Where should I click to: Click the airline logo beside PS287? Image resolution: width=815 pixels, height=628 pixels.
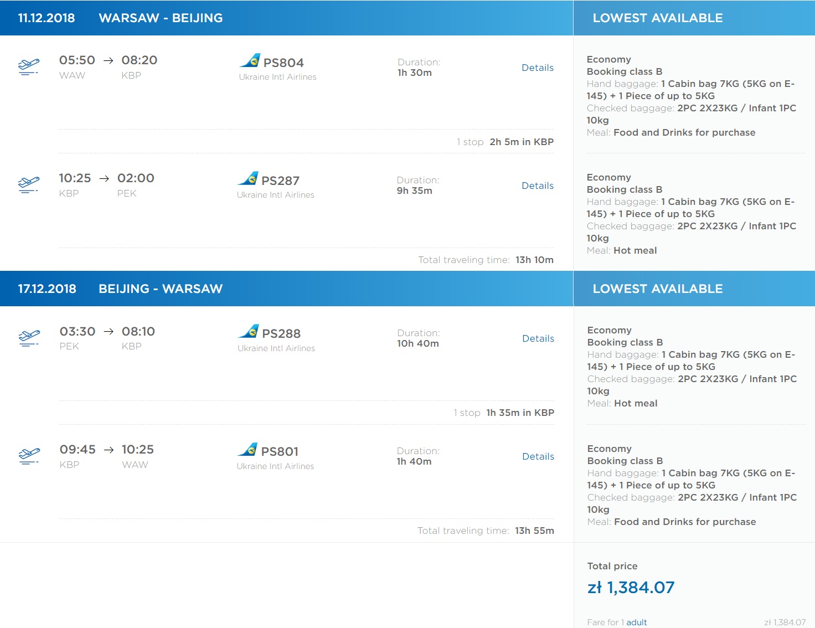click(247, 178)
